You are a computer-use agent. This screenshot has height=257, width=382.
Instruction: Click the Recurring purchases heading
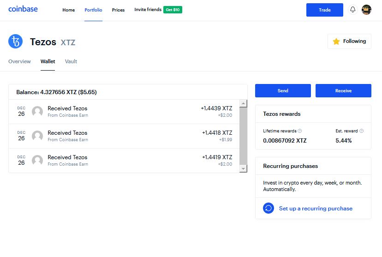[x=290, y=166]
